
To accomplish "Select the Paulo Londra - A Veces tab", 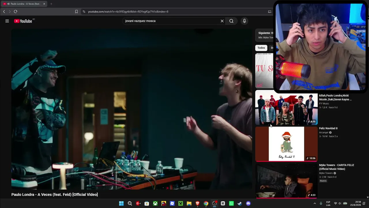I will (x=24, y=4).
